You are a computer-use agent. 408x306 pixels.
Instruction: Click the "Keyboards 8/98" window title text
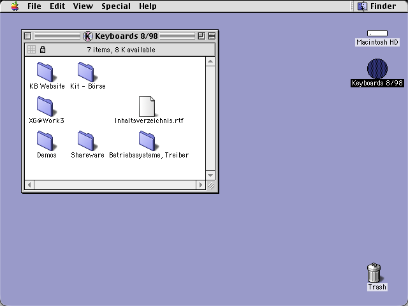pyautogui.click(x=126, y=36)
